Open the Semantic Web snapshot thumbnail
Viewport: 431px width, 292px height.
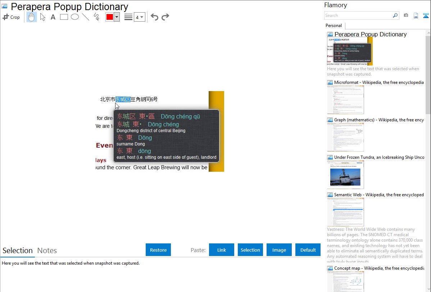[x=345, y=212]
